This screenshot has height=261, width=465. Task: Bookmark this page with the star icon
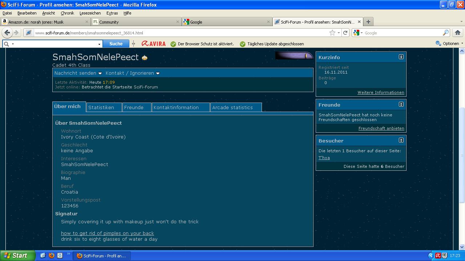(332, 33)
